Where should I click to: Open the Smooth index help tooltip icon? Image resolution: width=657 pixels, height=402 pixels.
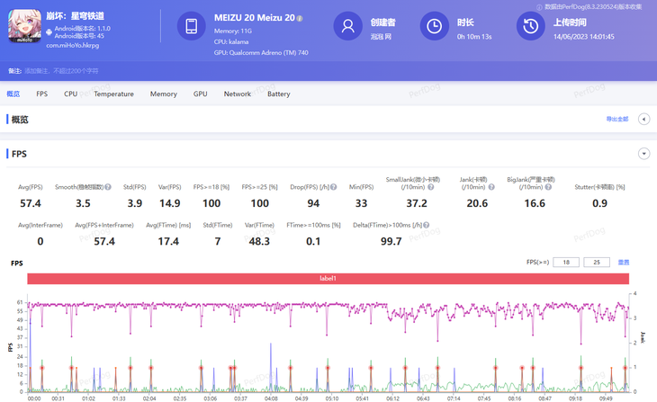click(108, 187)
